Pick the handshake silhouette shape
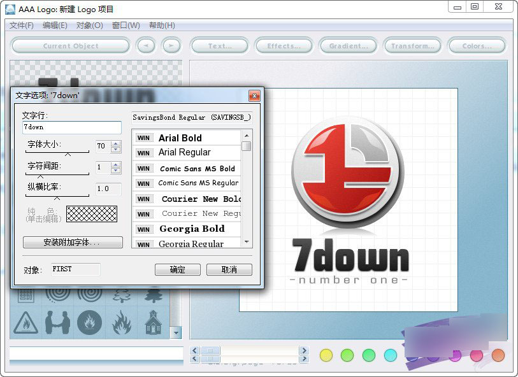This screenshot has height=377, width=518. pyautogui.click(x=57, y=322)
